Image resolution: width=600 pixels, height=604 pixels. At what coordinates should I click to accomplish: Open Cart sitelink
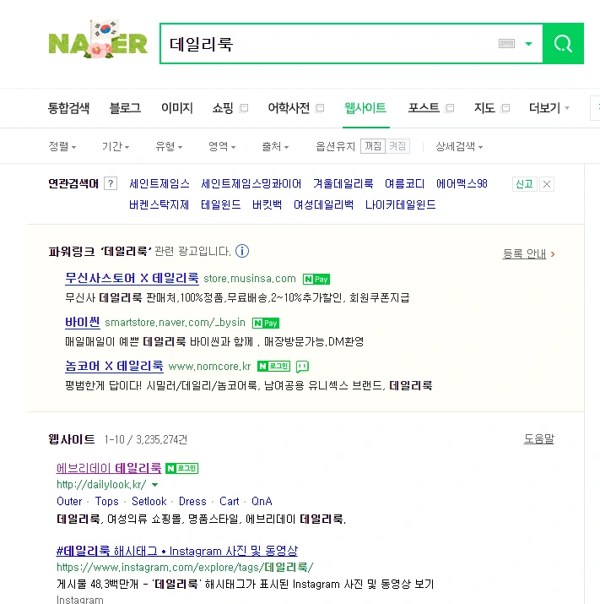click(230, 501)
